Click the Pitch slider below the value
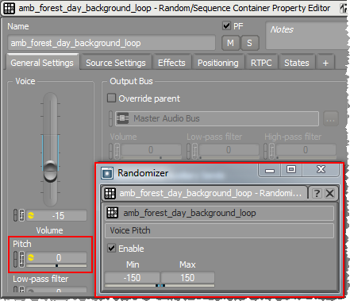Image resolution: width=350 pixels, height=301 pixels. click(56, 265)
